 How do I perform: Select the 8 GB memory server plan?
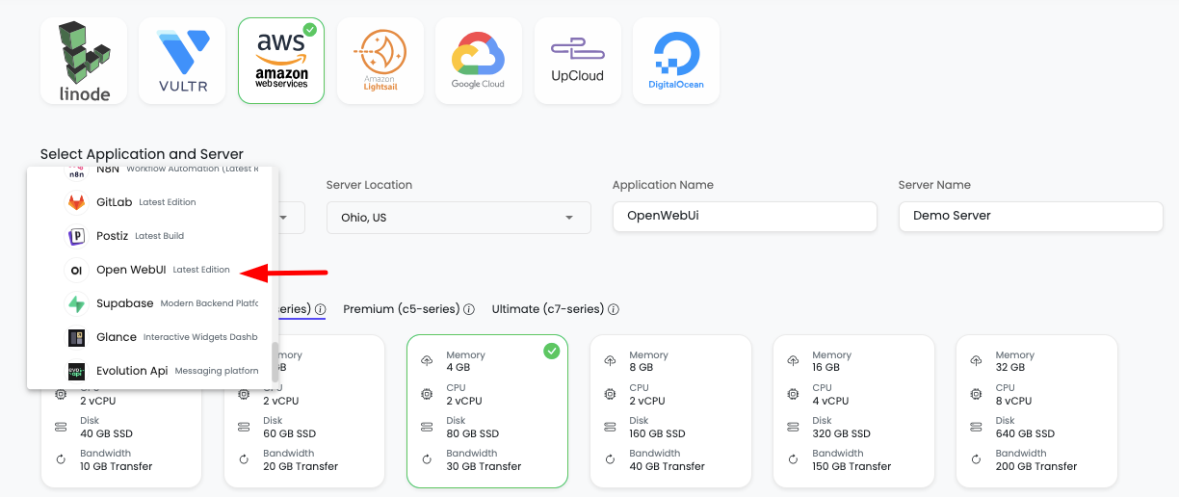[x=670, y=411]
